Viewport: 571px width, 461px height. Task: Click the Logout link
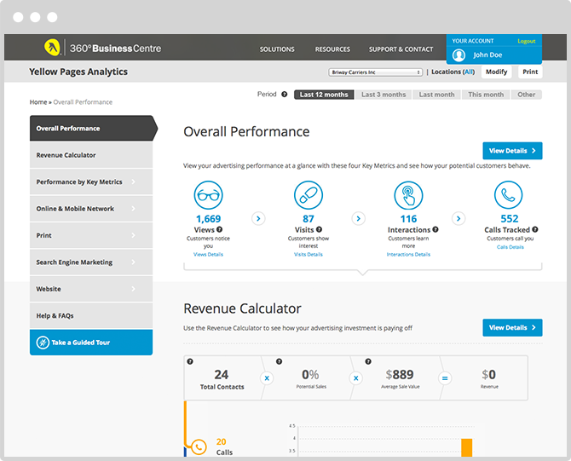click(x=526, y=41)
